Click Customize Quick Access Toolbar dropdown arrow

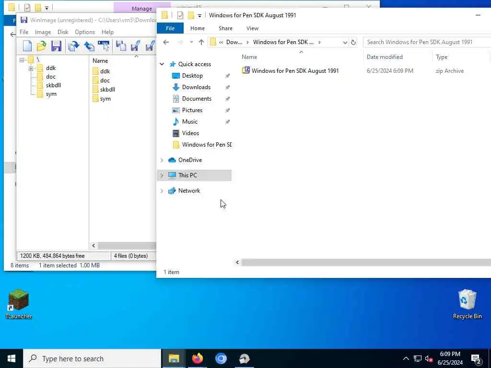click(x=199, y=16)
